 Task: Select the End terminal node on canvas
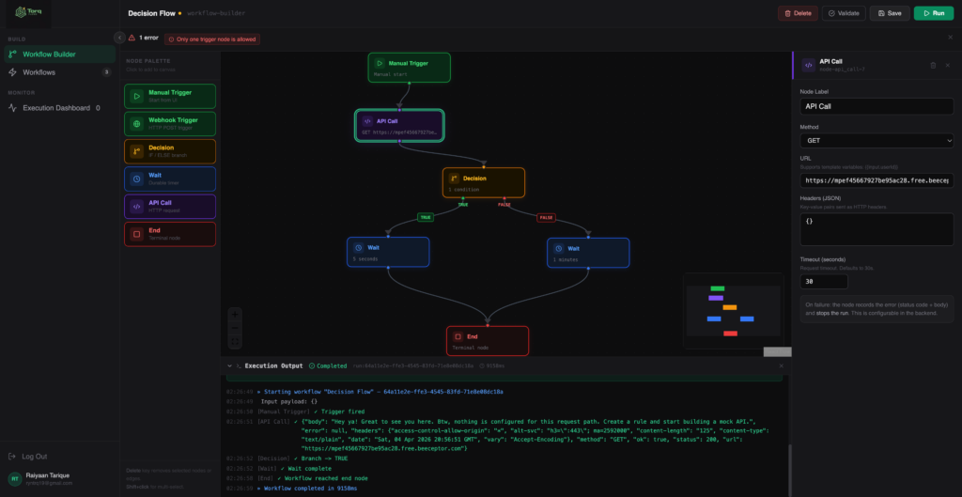coord(488,340)
